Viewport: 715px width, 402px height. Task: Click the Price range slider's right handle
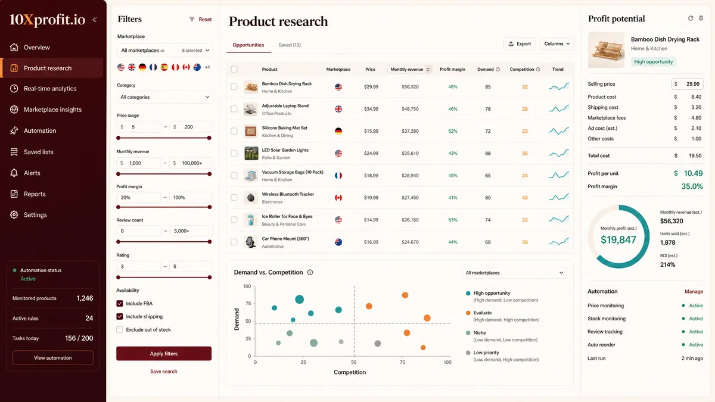point(209,138)
